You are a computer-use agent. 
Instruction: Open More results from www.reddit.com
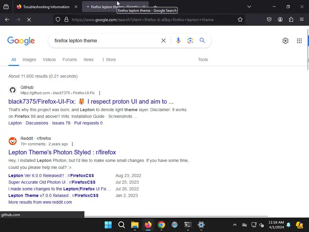(40, 202)
